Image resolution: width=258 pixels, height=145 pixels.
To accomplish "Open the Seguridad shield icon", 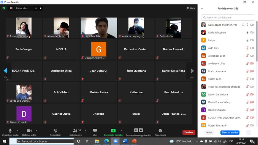I will pyautogui.click(x=55, y=131).
